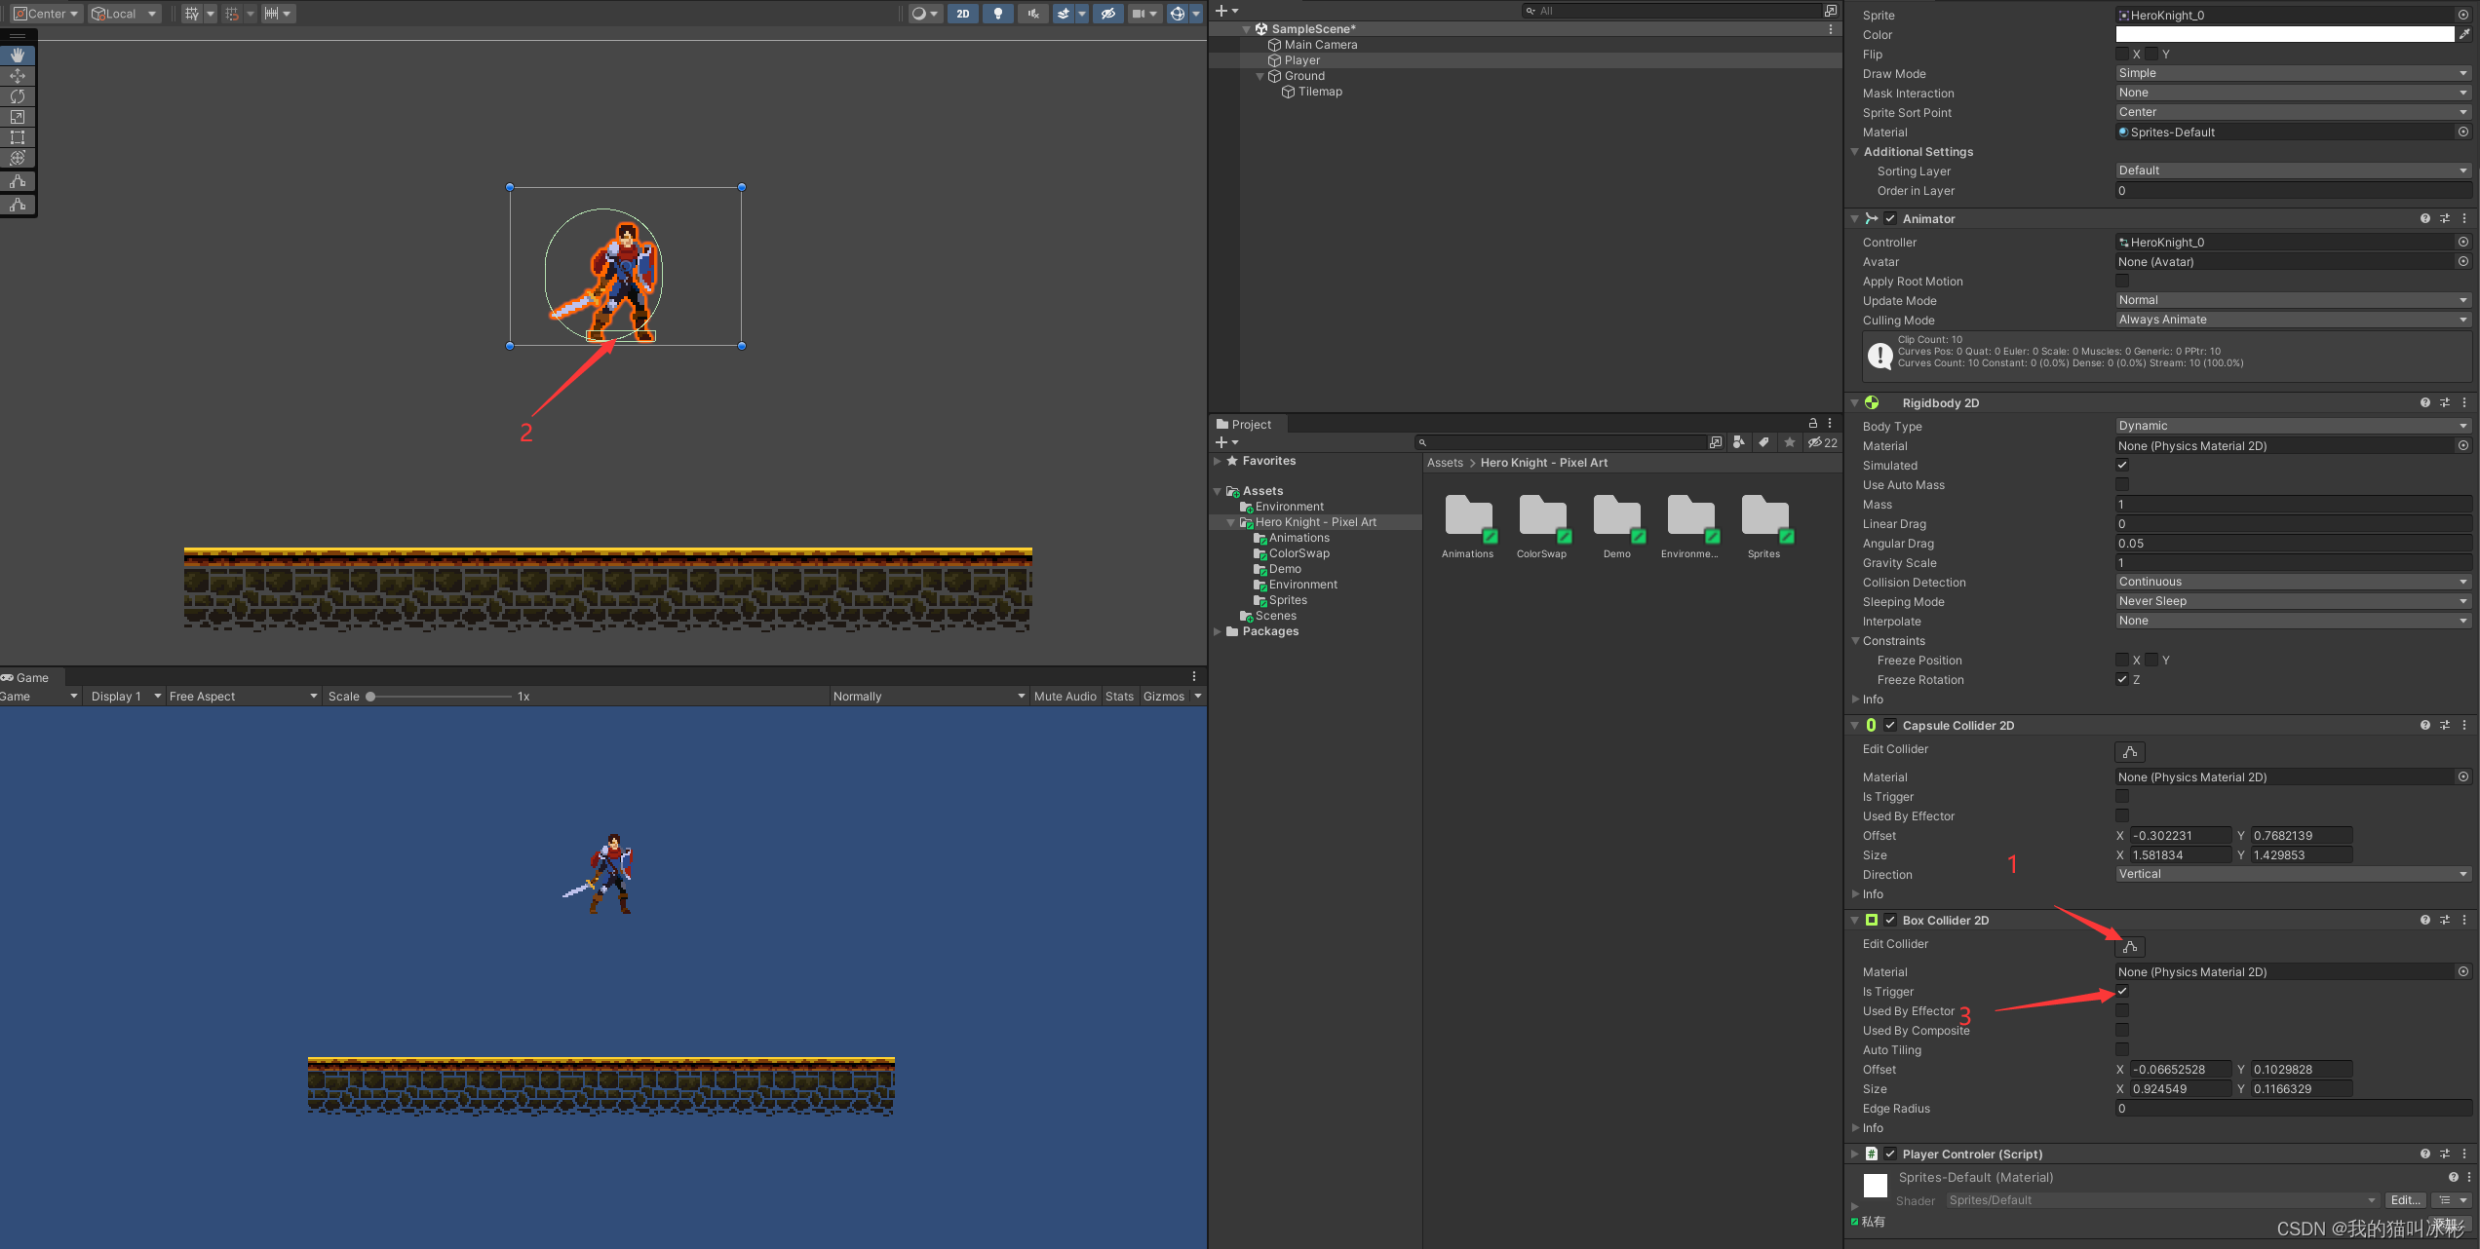Click favorites star icon in Project toolbar
Viewport: 2480px width, 1249px height.
pos(1789,442)
